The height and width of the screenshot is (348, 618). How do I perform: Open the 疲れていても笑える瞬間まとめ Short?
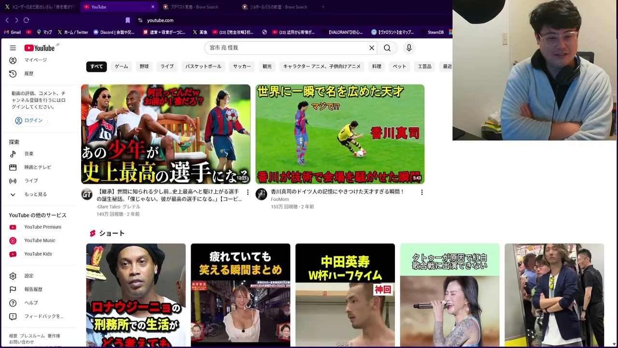(x=240, y=295)
